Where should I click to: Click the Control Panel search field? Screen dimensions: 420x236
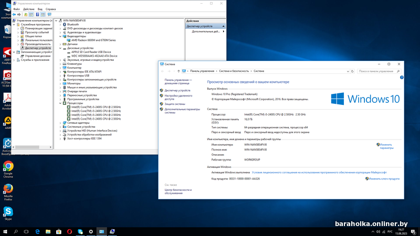379,71
